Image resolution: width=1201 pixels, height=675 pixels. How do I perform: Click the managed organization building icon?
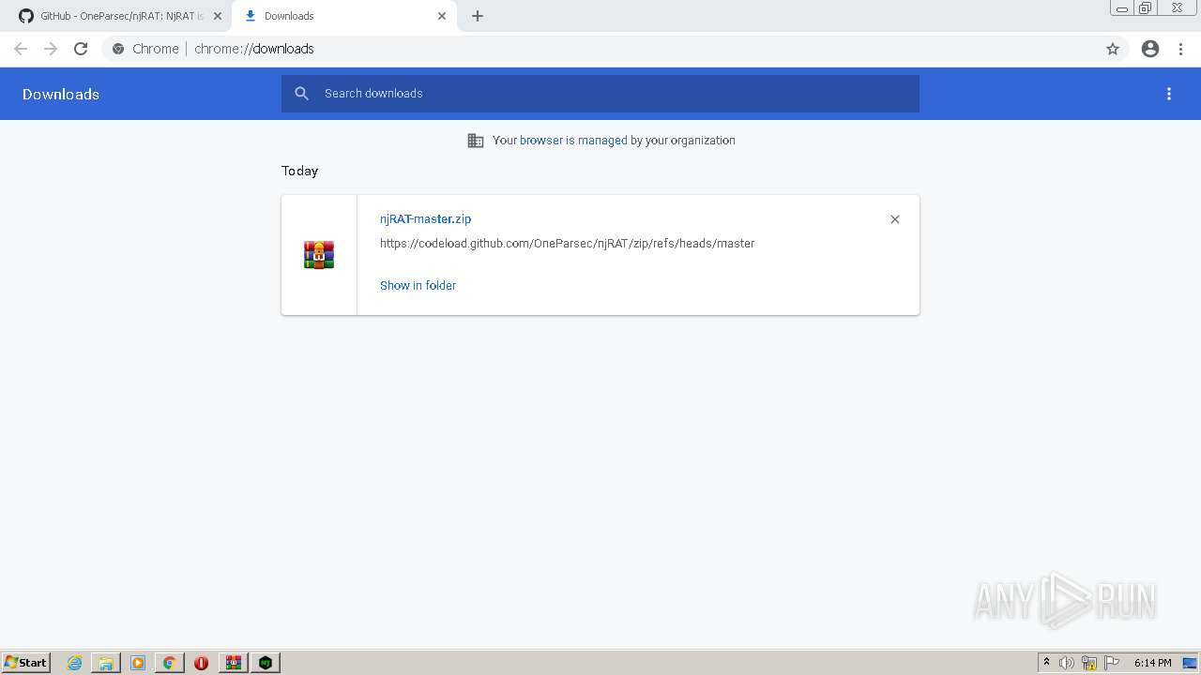click(476, 141)
